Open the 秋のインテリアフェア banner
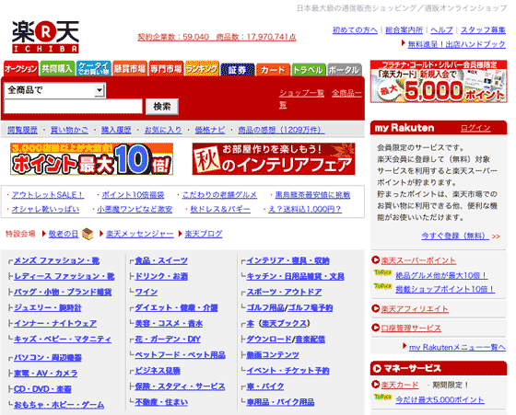 274,159
